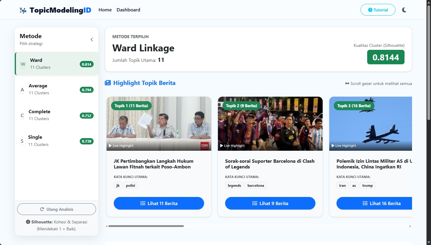Click the barcelona keyword tag
Image resolution: width=431 pixels, height=245 pixels.
[256, 186]
